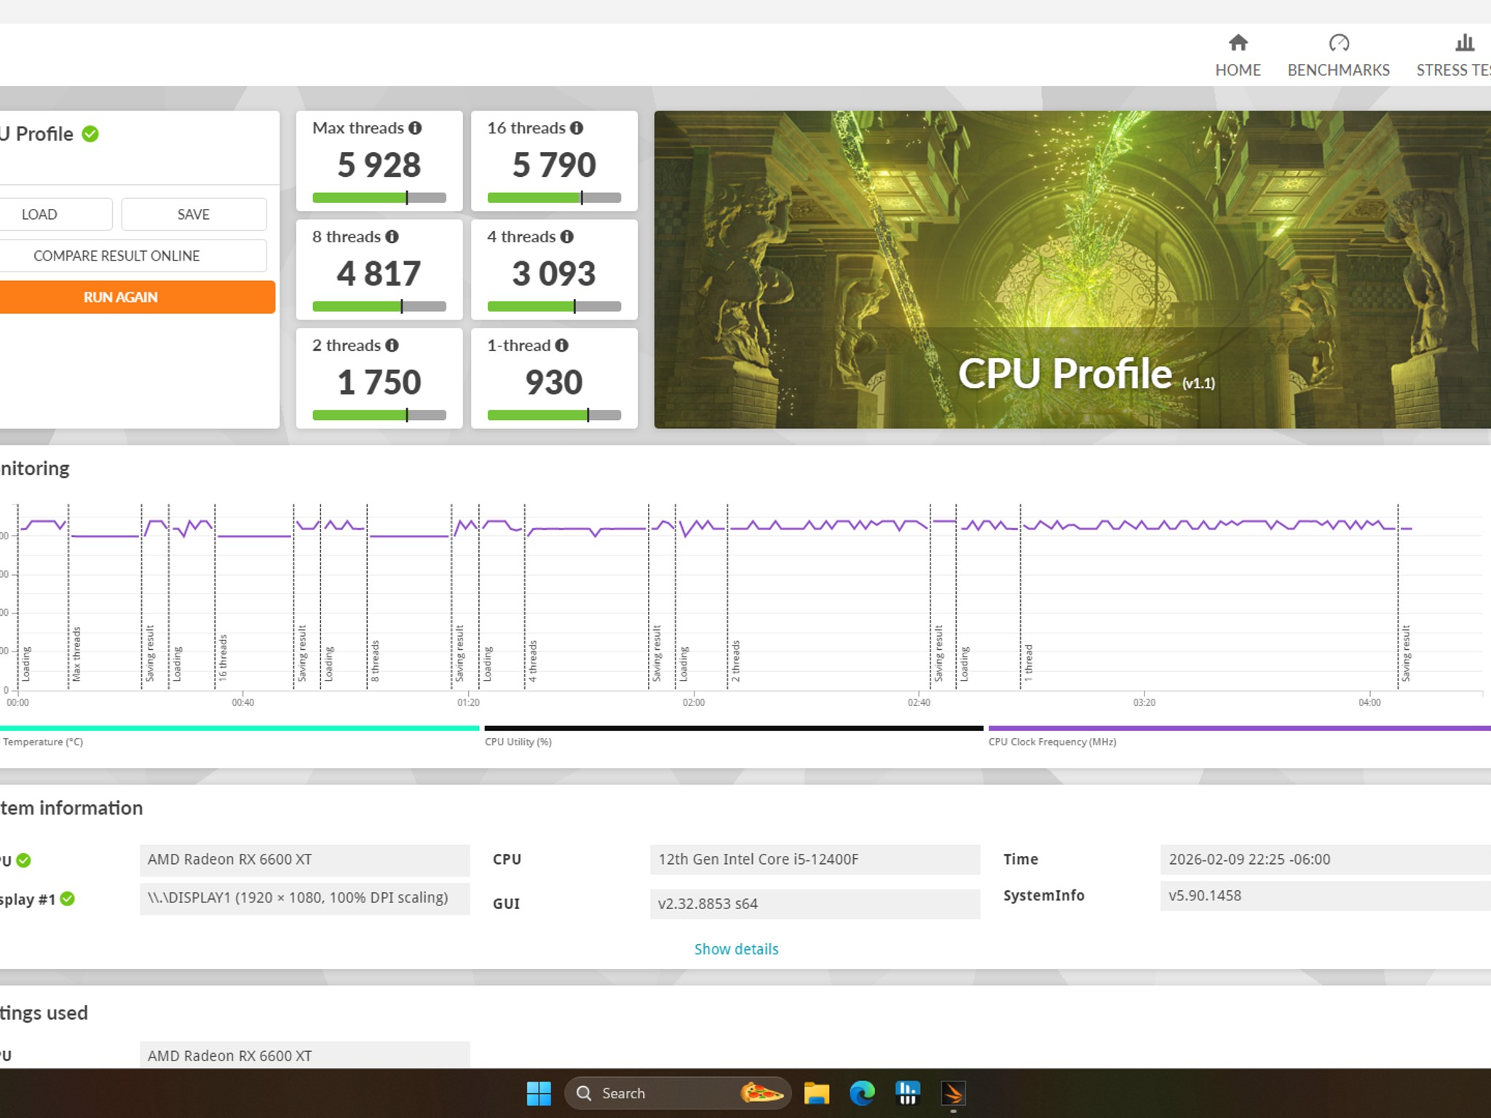
Task: Click the orange RUN AGAIN button
Action: (137, 297)
